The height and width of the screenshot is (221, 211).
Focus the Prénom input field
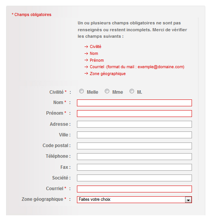(x=134, y=114)
